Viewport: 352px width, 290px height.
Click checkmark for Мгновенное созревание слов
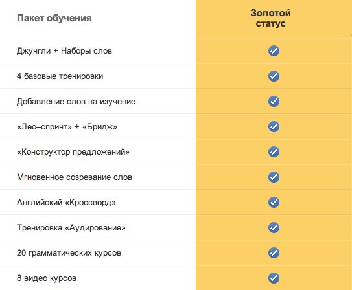pyautogui.click(x=274, y=177)
